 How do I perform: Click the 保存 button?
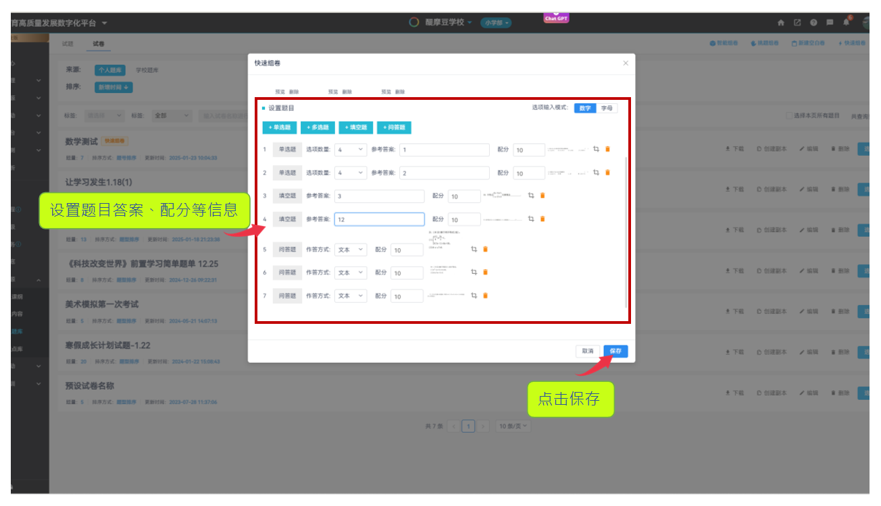(615, 351)
